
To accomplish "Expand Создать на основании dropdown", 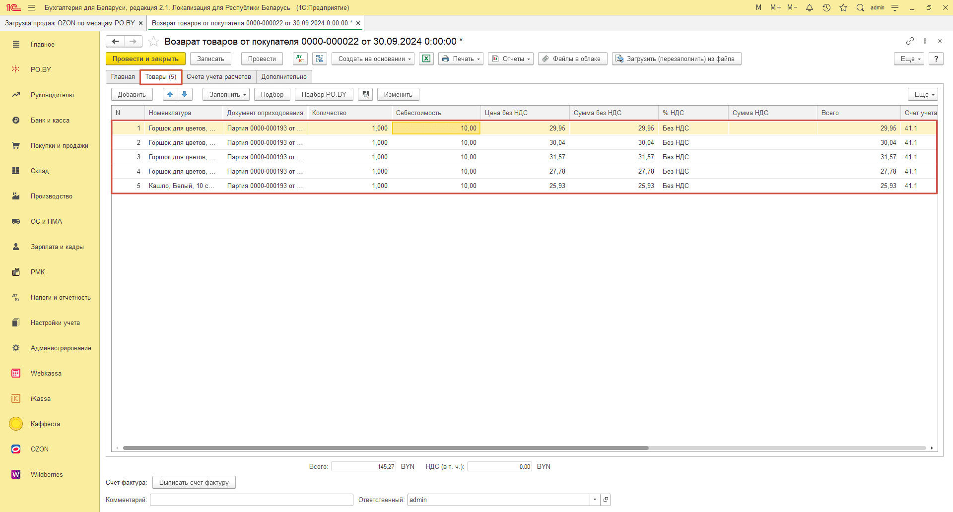I will tap(373, 59).
